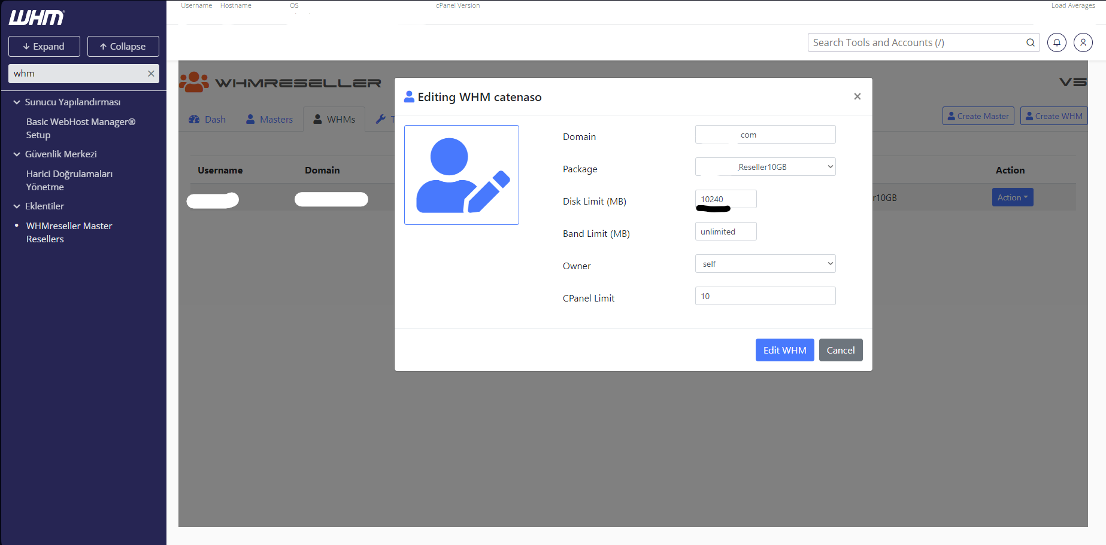Switch to the Masters tab
Viewport: 1106px width, 545px height.
(269, 119)
